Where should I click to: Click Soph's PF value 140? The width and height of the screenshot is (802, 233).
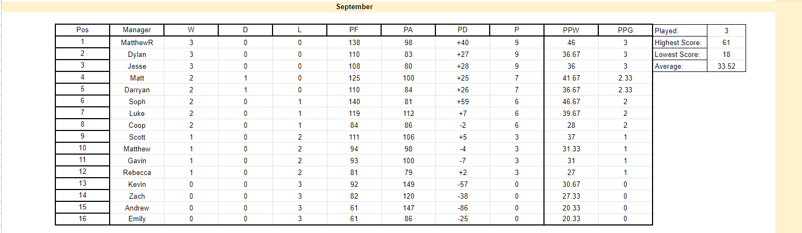[x=354, y=101]
